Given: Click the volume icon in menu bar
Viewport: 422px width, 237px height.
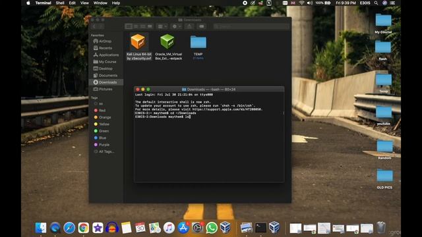Looking at the screenshot, I should [310, 3].
